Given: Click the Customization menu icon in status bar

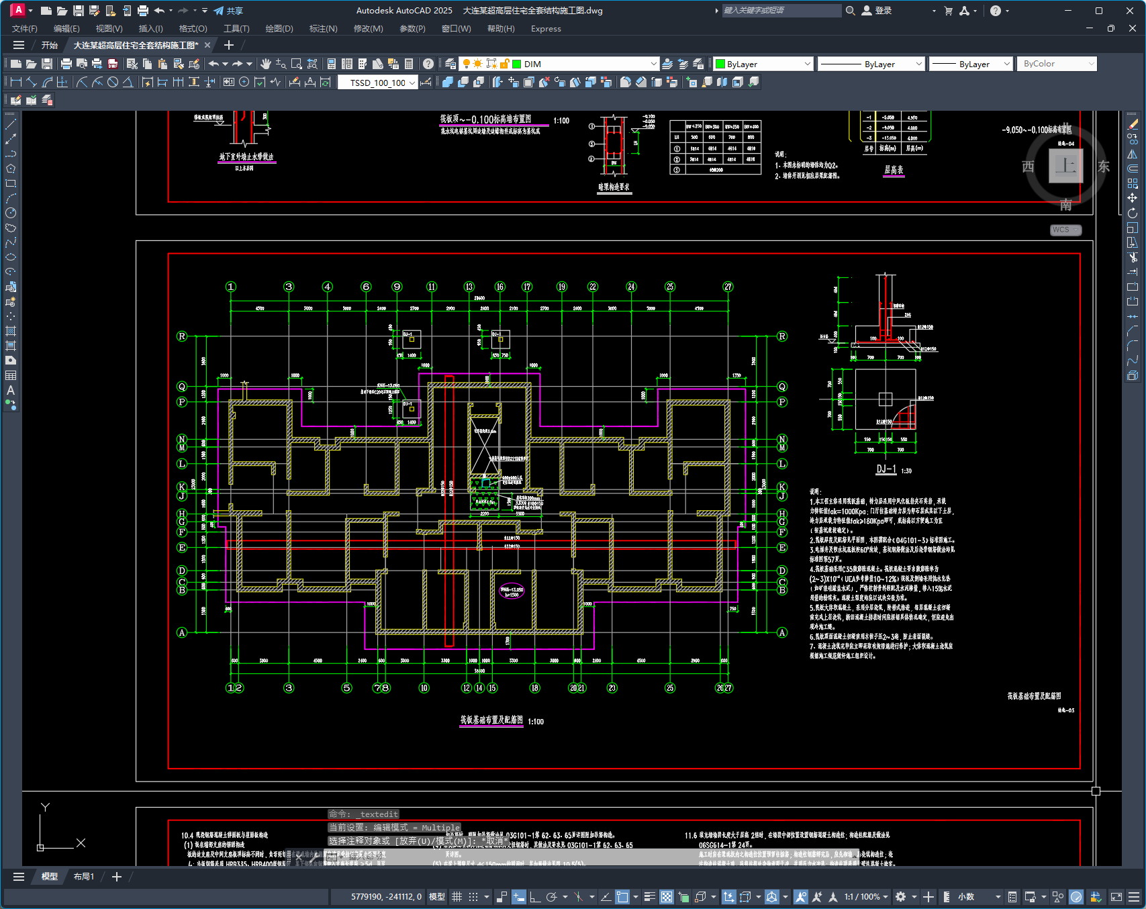Looking at the screenshot, I should [x=1134, y=897].
